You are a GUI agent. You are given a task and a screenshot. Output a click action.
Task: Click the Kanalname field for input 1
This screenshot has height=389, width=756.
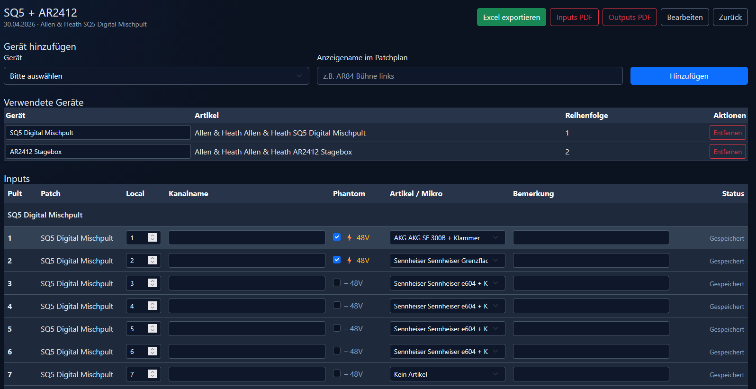click(247, 238)
